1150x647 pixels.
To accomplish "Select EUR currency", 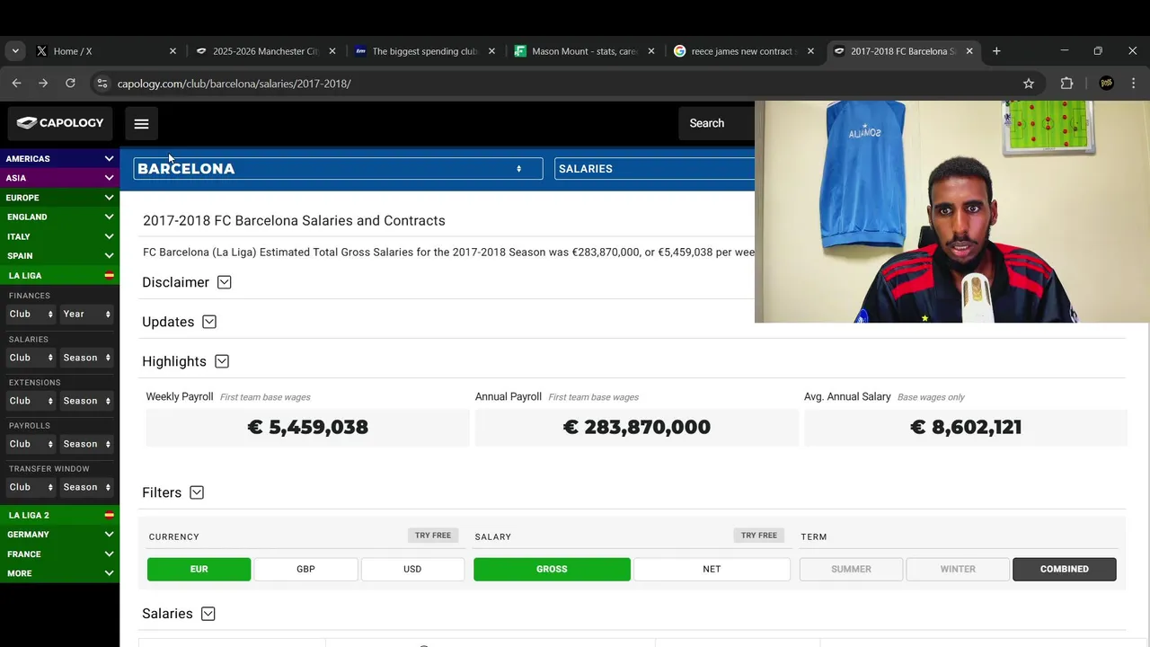I will click(x=199, y=569).
